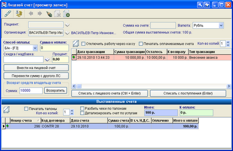Screen dimensions: 233x151
Task: Click green diamond marker in invoice 296 row
Action: click(7, 126)
